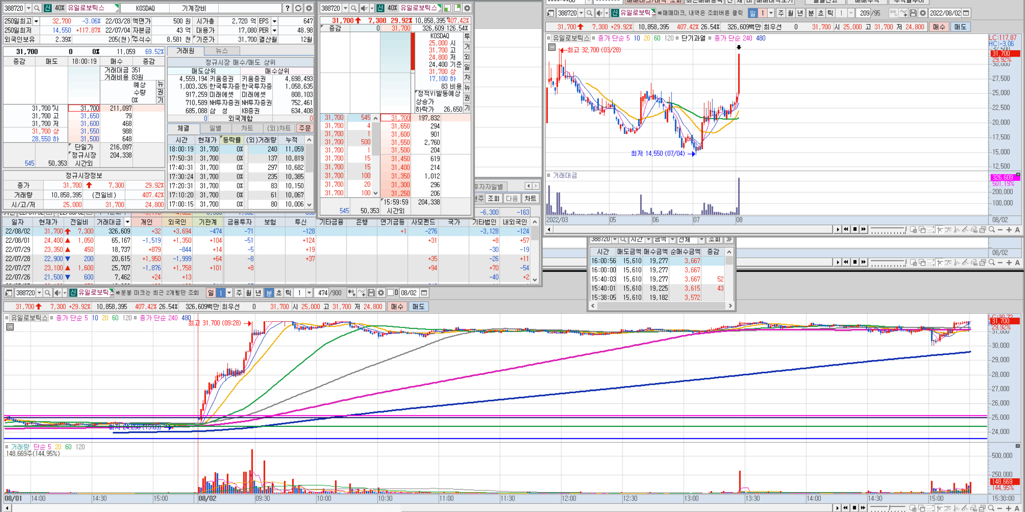Toggle the side panel icon in minute chart toolbar

9,293
